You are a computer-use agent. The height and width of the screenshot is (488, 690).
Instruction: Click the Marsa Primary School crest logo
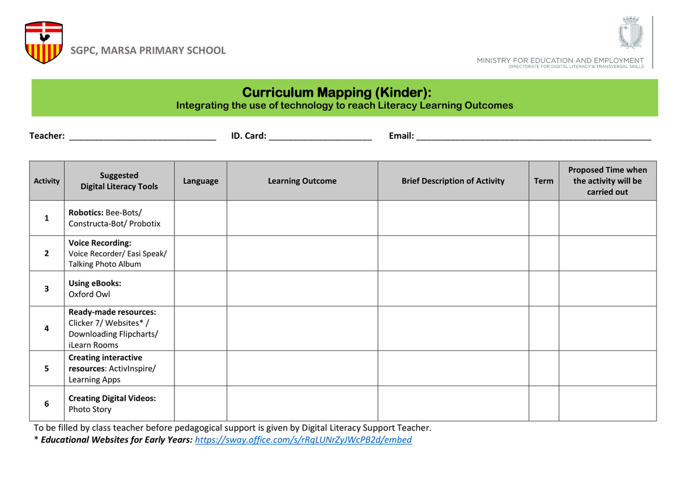[x=44, y=42]
